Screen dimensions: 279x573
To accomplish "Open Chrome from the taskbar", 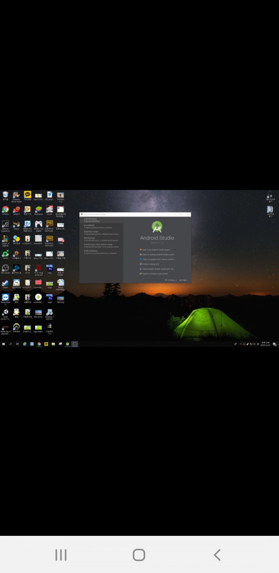I will coord(39,344).
